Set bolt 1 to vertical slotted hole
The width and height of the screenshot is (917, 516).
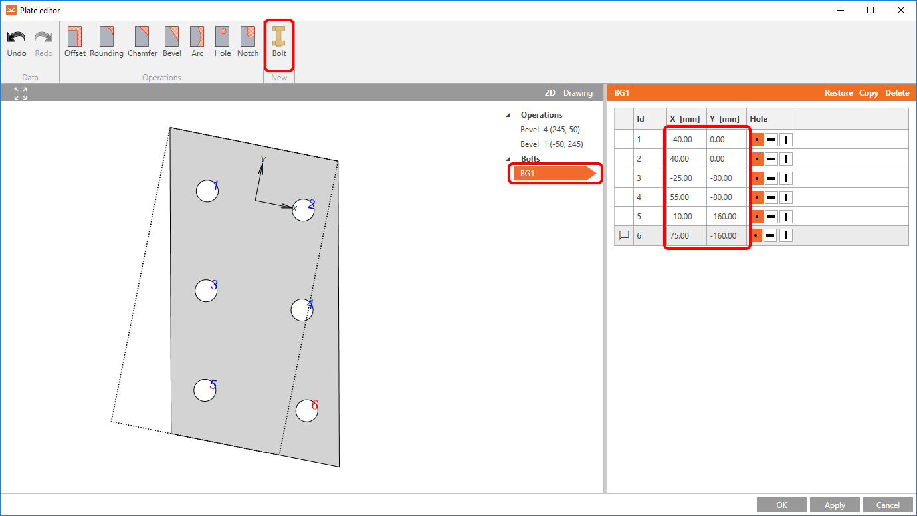click(786, 140)
